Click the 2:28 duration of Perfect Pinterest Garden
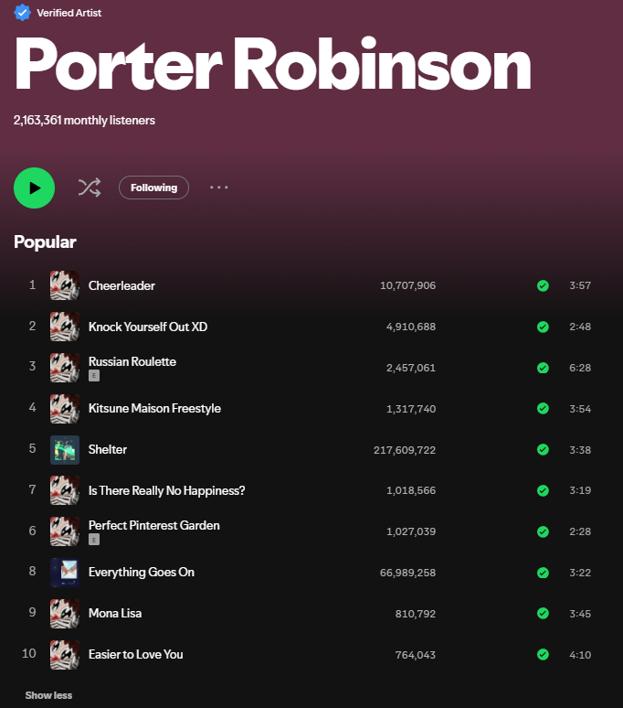Image resolution: width=623 pixels, height=708 pixels. 580,531
